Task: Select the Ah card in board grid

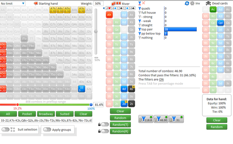Action: 109,15
